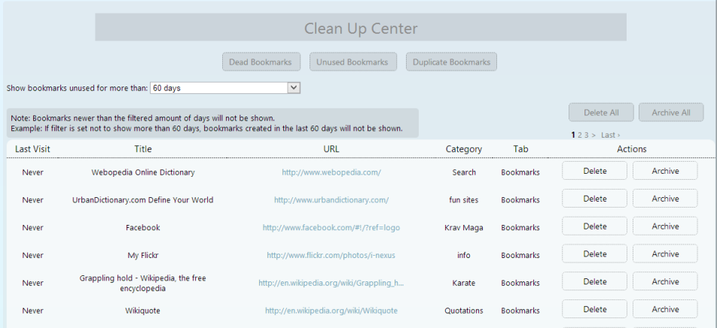Click the Delete All button
The width and height of the screenshot is (717, 328).
tap(601, 113)
